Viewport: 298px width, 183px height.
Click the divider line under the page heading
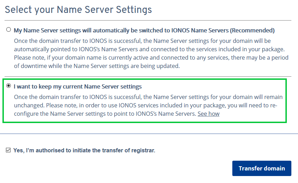148,20
